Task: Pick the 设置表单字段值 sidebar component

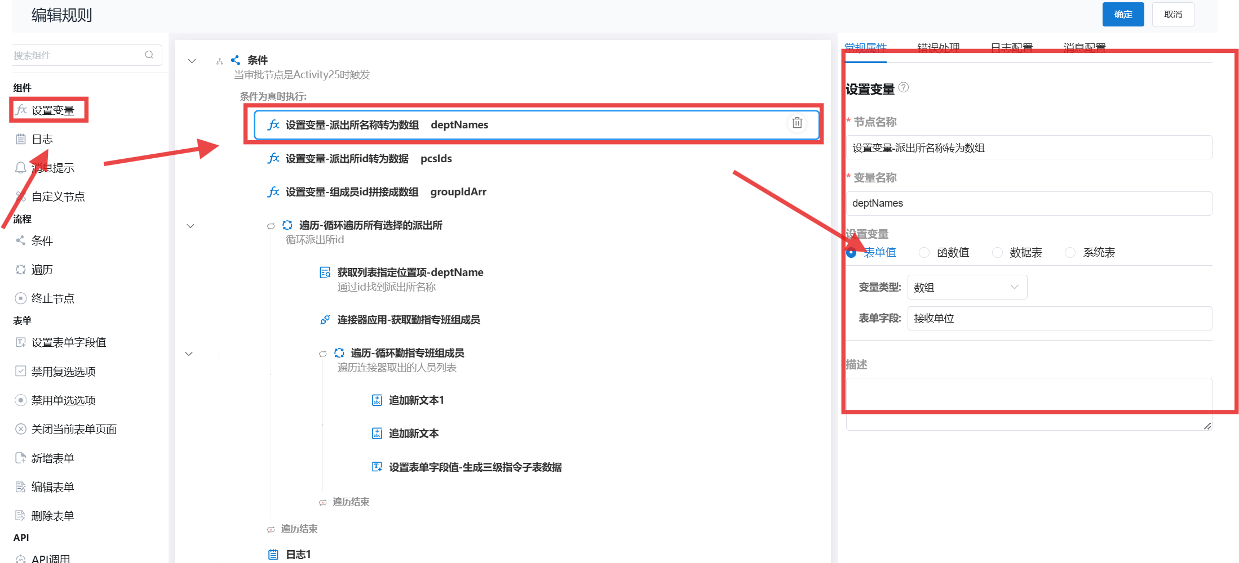Action: pyautogui.click(x=68, y=342)
